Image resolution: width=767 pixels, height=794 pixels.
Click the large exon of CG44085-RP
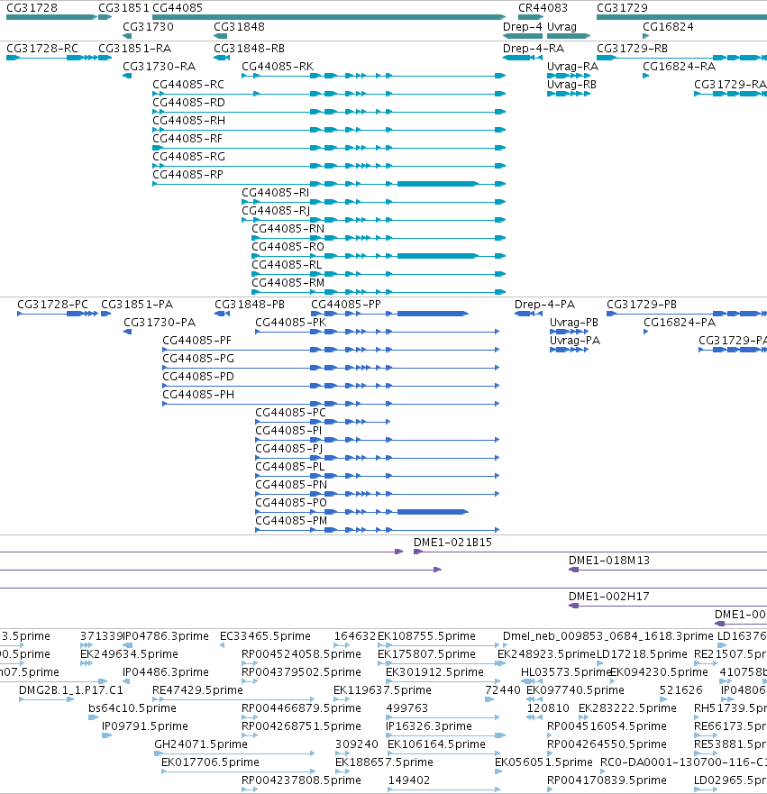pyautogui.click(x=437, y=184)
